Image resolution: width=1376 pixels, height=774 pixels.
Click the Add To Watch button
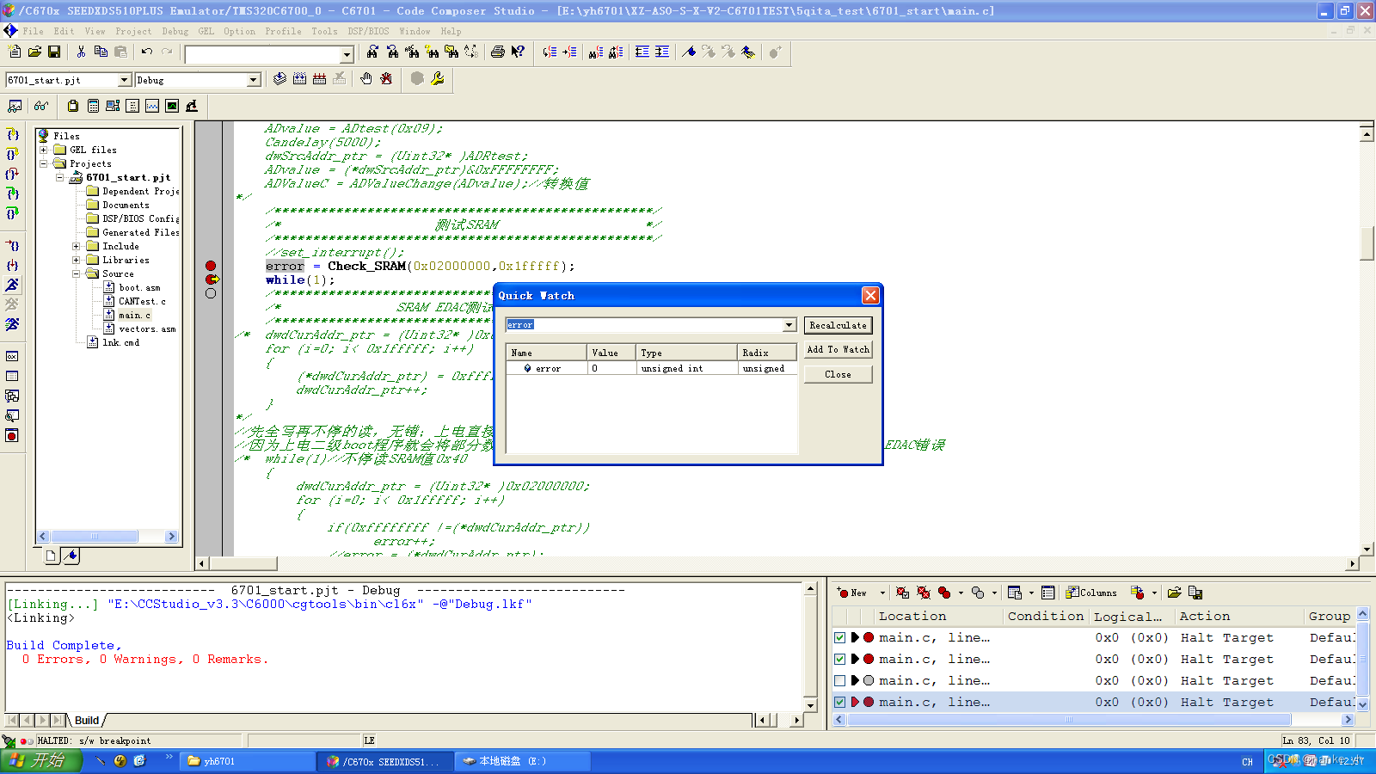tap(838, 349)
